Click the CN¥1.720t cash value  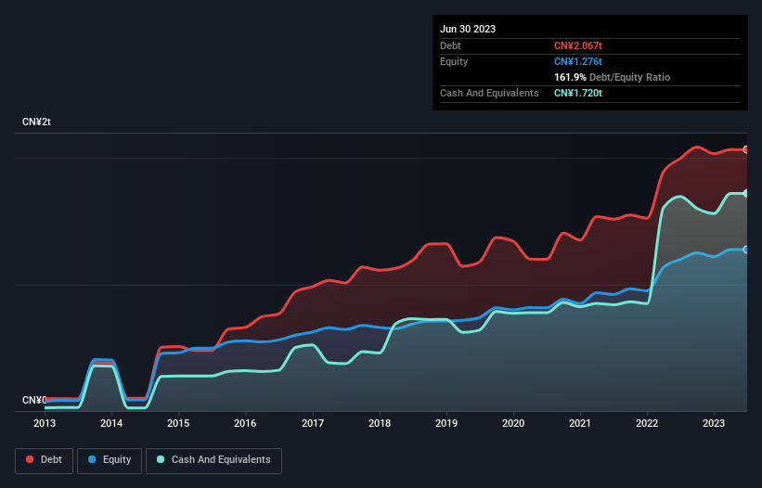578,93
